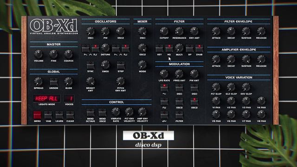Click OSC1 level knob in Mixer
The image size is (297, 167).
click(x=142, y=31)
